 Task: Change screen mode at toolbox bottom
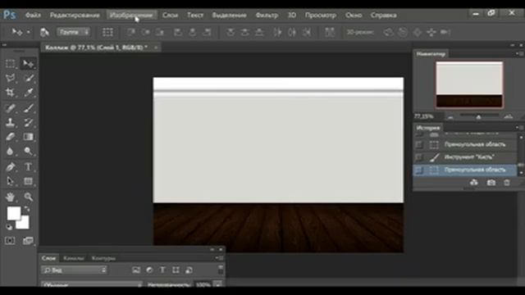(28, 241)
